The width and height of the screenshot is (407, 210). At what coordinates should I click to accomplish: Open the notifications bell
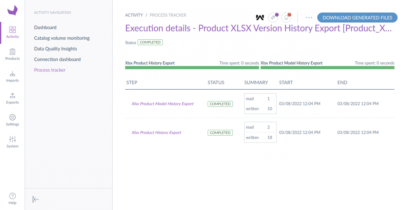coord(287,17)
